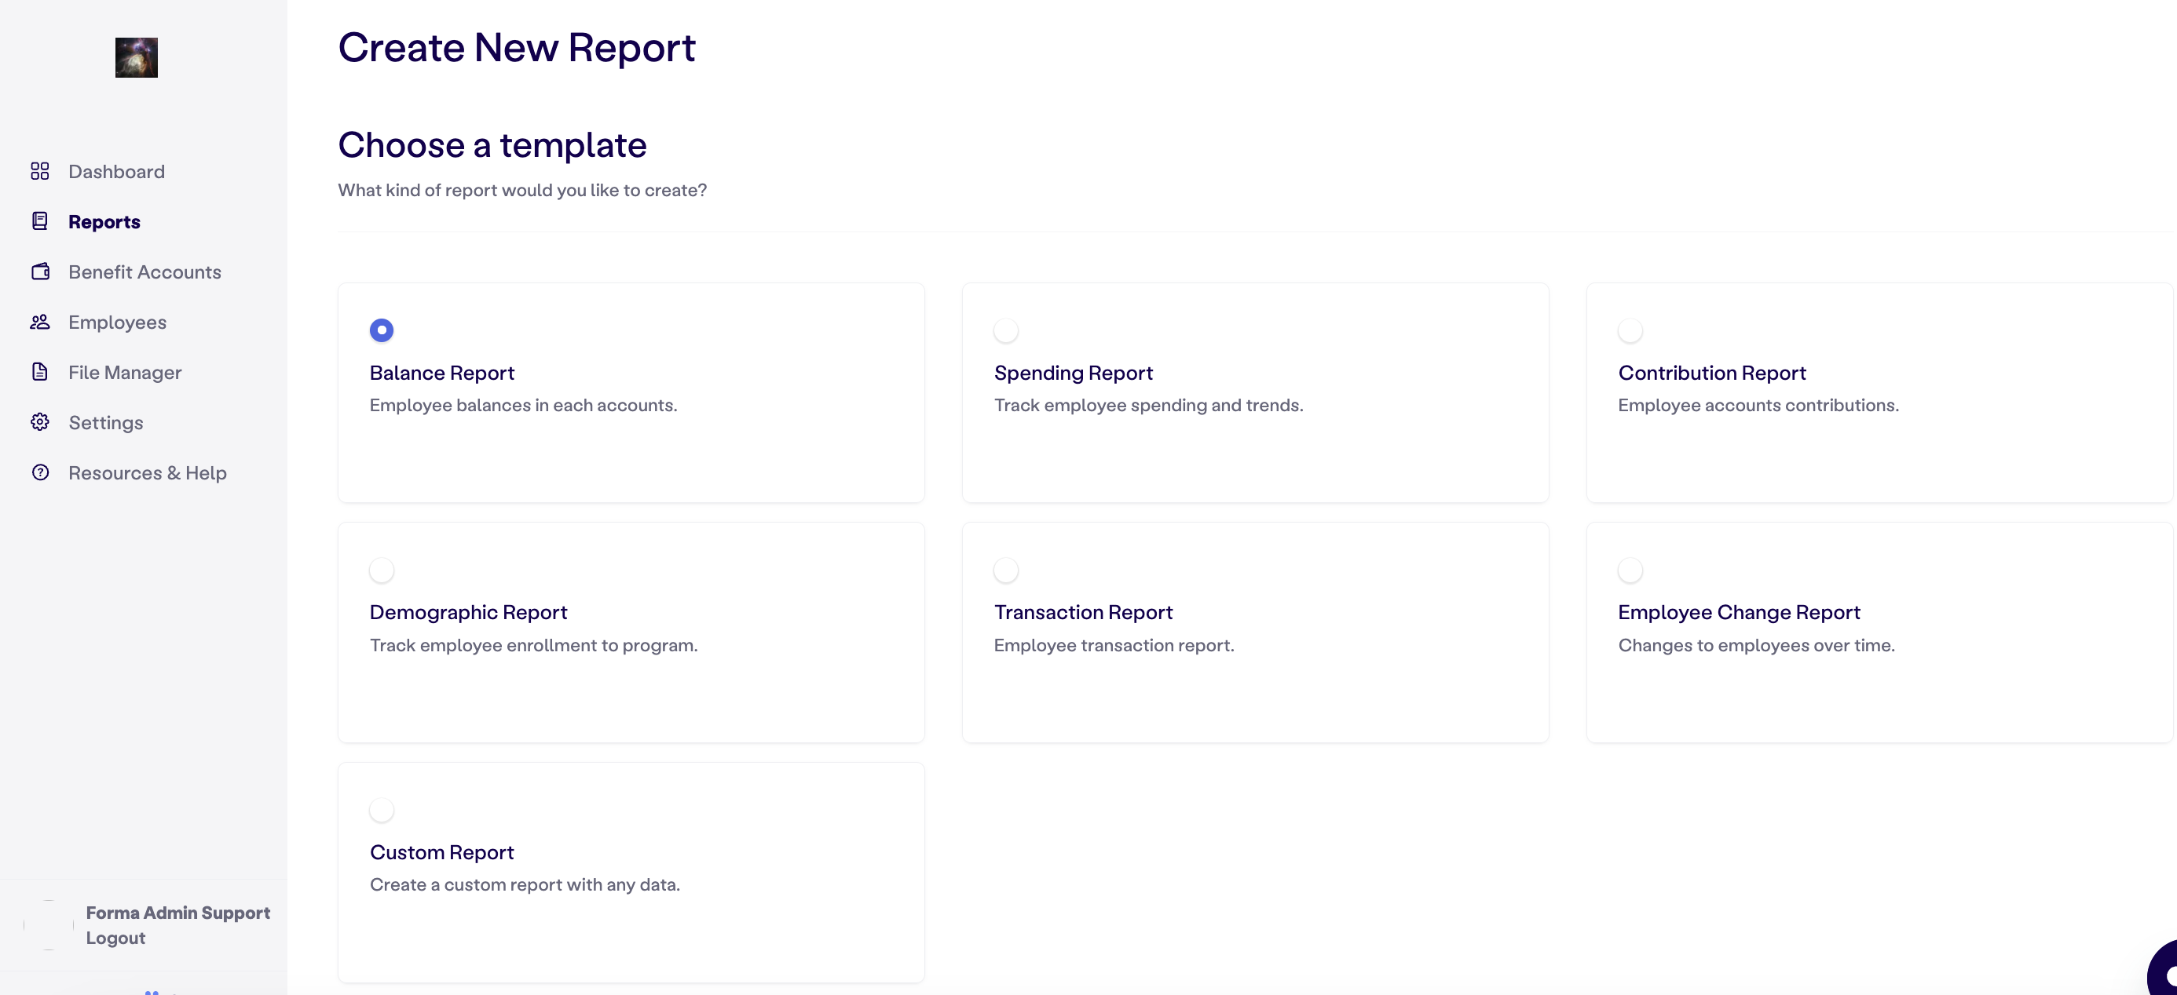Open Resources & Help page

[x=147, y=473]
